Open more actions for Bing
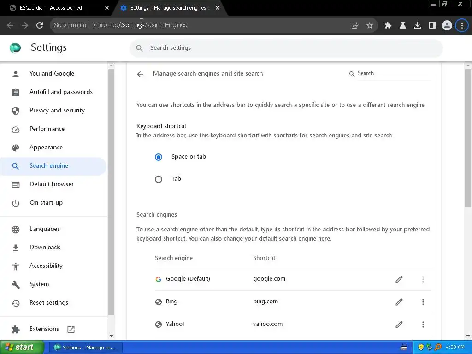The width and height of the screenshot is (472, 354). pyautogui.click(x=423, y=301)
